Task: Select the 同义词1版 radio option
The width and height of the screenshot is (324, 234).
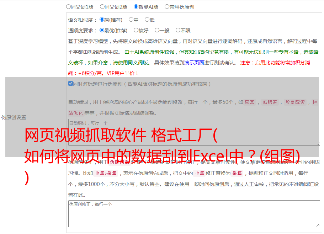Action: tap(68, 6)
